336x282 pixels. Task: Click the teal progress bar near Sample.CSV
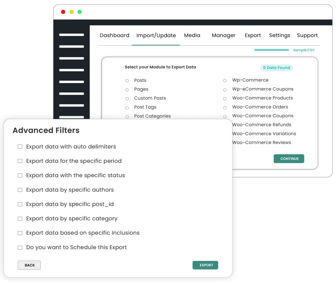pos(271,50)
